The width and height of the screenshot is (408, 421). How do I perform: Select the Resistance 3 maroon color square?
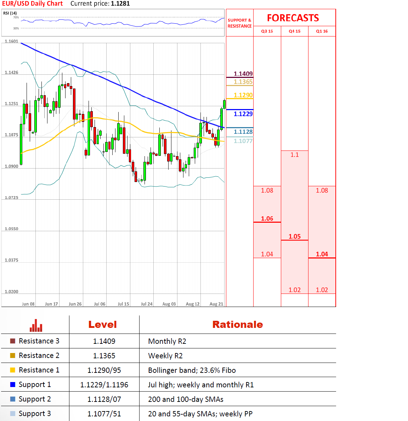pos(13,341)
